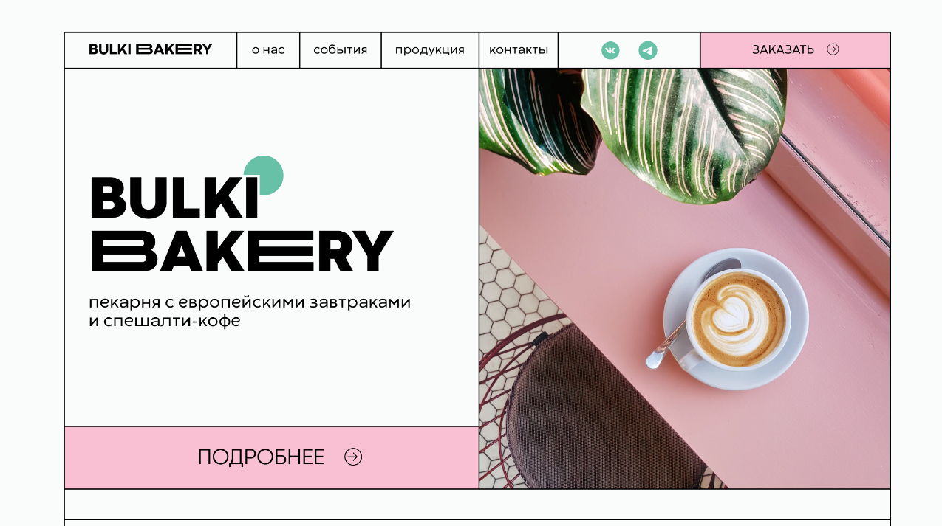Go to the "события" section

(x=341, y=50)
